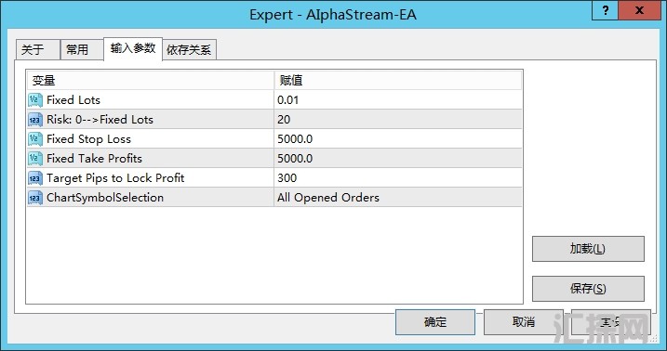This screenshot has width=667, height=351.
Task: Select the Fixed Take Profits variable name
Action: pos(95,159)
